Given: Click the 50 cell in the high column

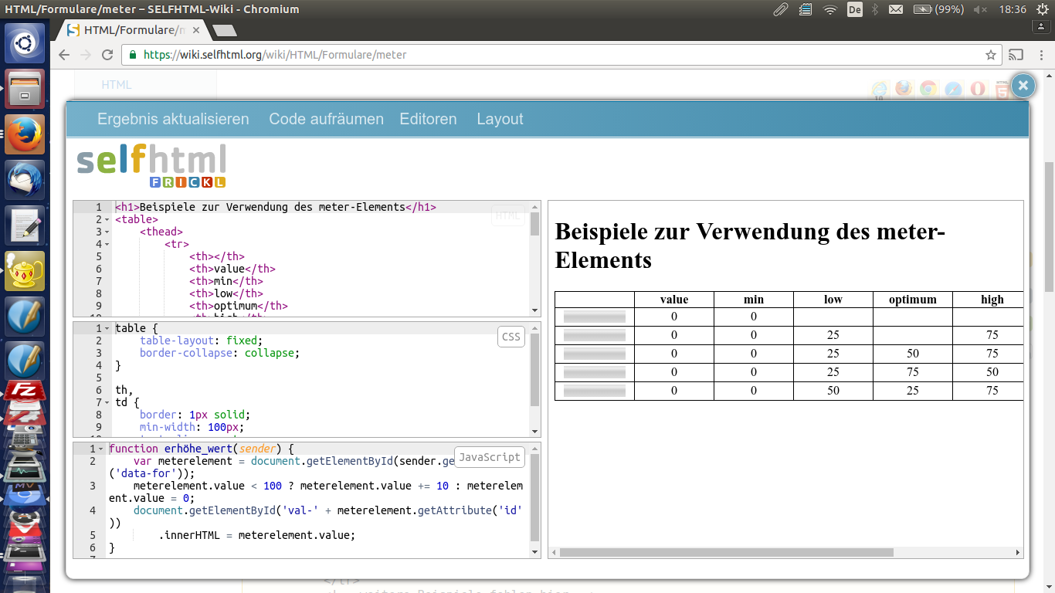Looking at the screenshot, I should point(992,372).
